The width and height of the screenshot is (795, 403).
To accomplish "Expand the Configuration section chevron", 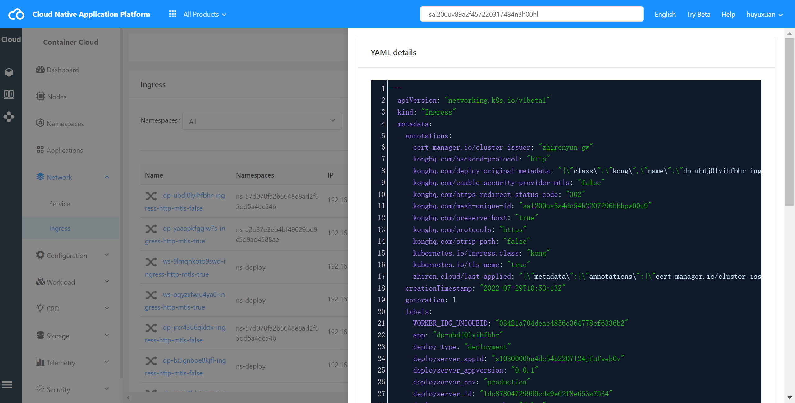I will 107,255.
